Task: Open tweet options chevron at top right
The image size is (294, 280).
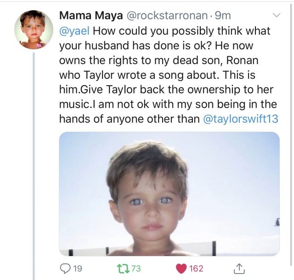Action: [x=277, y=16]
